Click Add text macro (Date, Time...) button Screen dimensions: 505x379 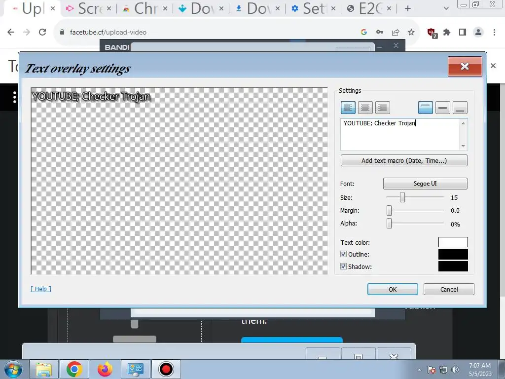tap(404, 160)
